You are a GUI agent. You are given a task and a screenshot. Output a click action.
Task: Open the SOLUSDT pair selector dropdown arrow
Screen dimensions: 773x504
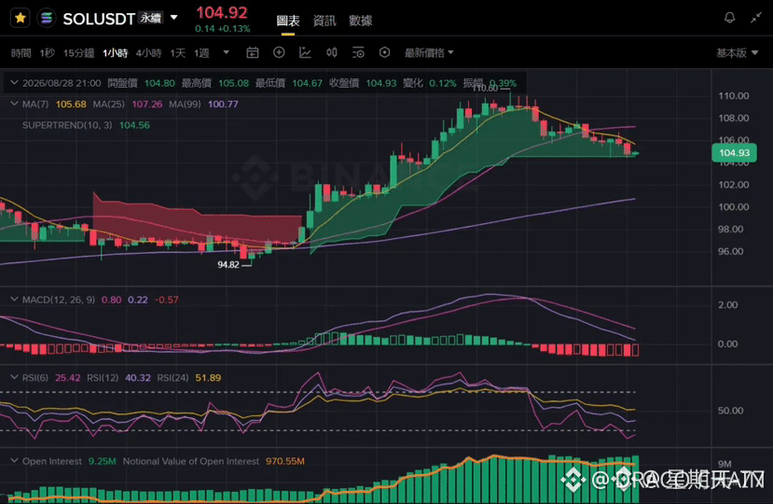(174, 18)
